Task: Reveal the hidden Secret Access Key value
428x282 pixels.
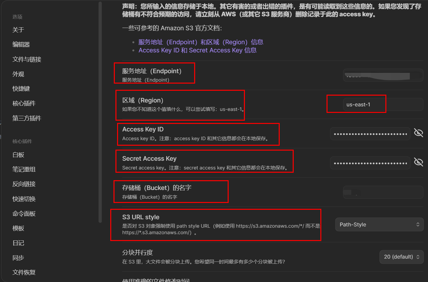Action: click(418, 162)
